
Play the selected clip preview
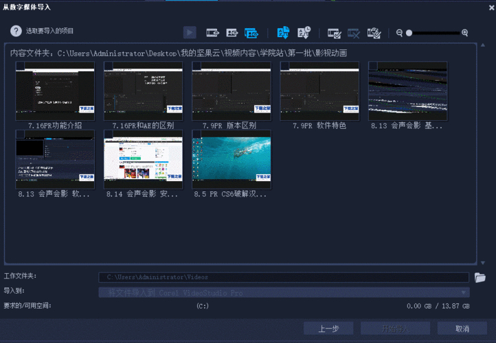tap(190, 32)
